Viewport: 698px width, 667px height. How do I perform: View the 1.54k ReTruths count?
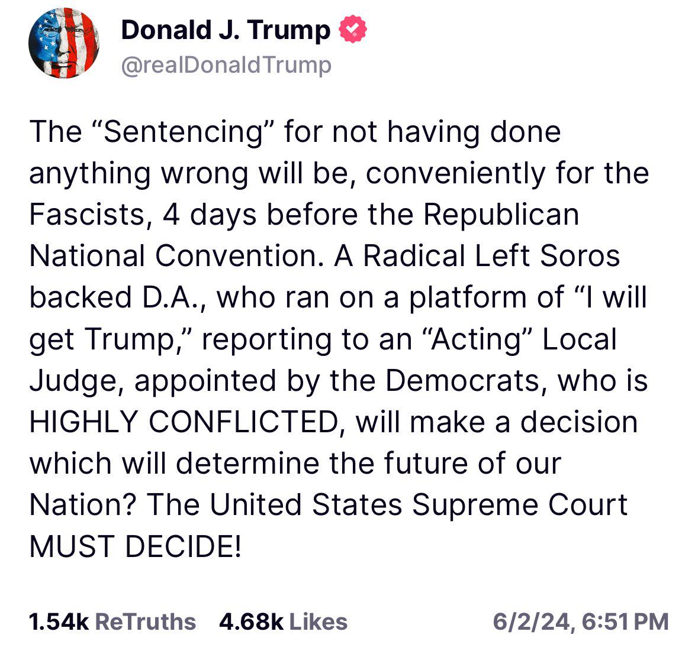tap(59, 621)
